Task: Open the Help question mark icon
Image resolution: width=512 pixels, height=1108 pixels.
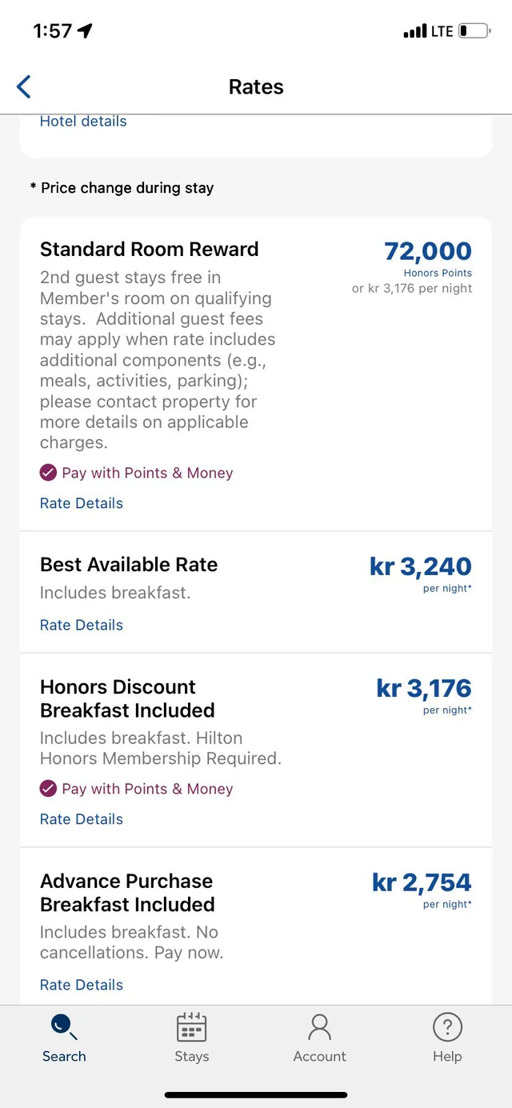Action: point(447,1026)
